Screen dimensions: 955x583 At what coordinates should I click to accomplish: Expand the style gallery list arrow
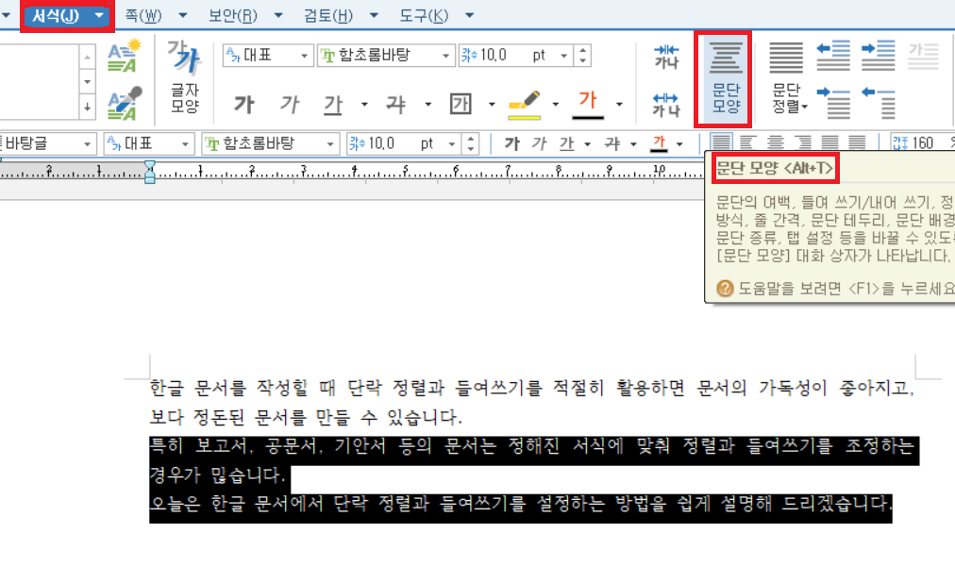87,108
